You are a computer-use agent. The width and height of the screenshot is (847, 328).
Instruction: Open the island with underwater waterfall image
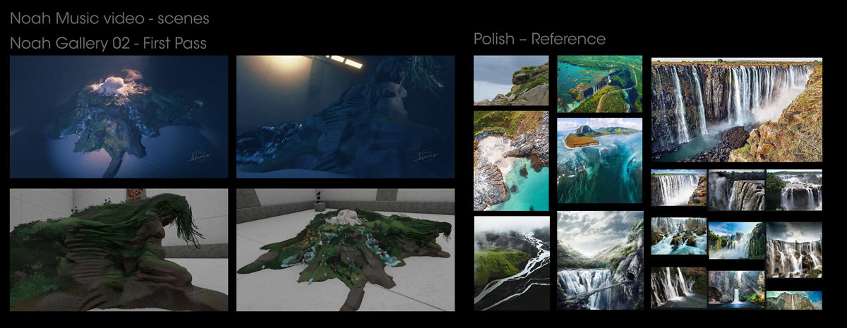coord(599,160)
